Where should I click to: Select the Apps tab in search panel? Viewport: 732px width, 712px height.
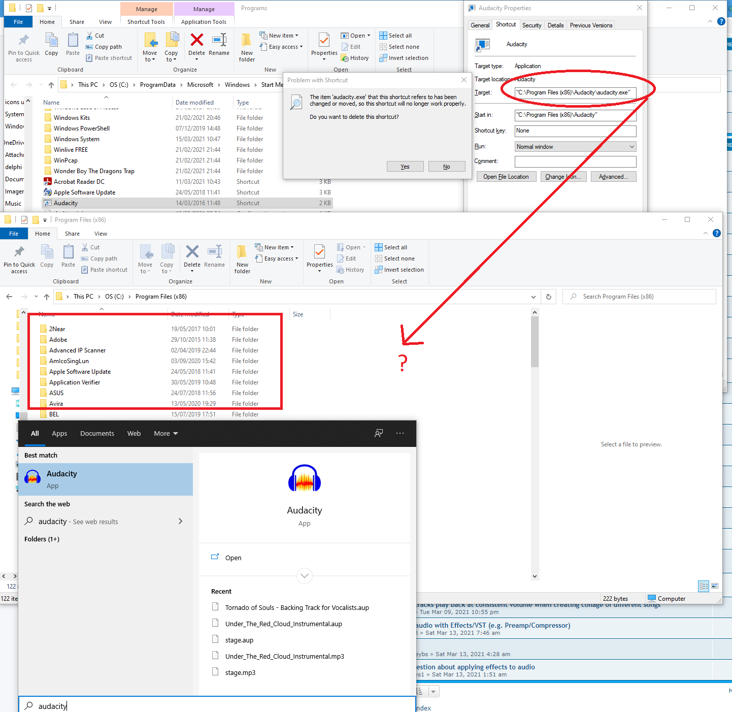59,434
